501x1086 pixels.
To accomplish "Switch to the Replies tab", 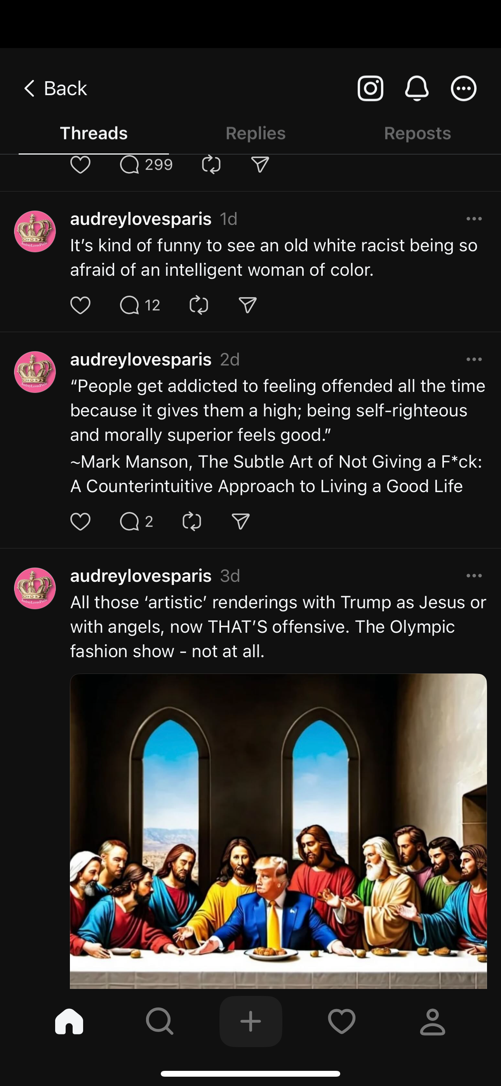I will (x=256, y=133).
